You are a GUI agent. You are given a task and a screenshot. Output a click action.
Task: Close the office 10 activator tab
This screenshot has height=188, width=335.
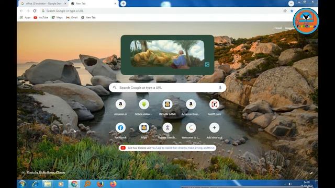(65, 4)
